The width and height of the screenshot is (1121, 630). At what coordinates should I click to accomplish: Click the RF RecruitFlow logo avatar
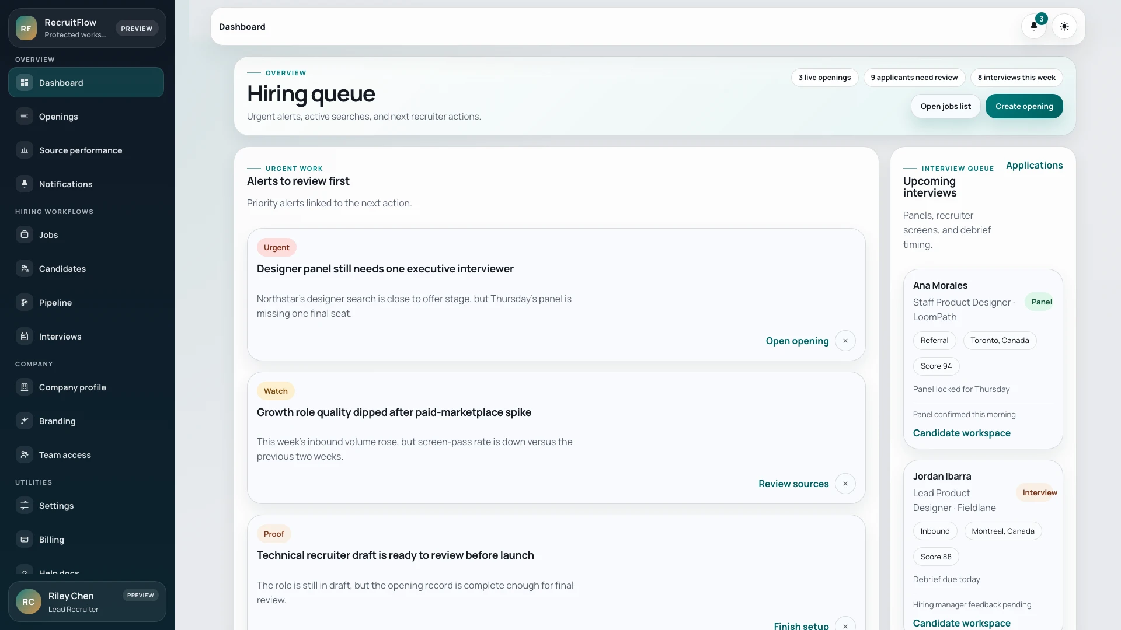[26, 28]
